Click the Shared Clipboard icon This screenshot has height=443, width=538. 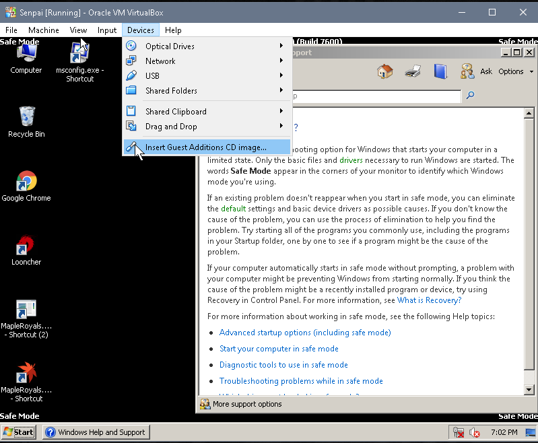[131, 111]
